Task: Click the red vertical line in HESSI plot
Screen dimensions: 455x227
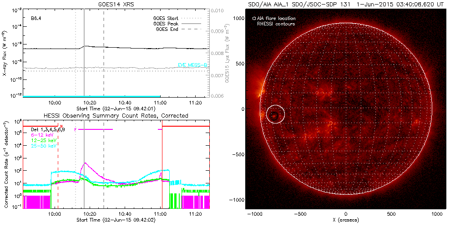Action: (162, 173)
